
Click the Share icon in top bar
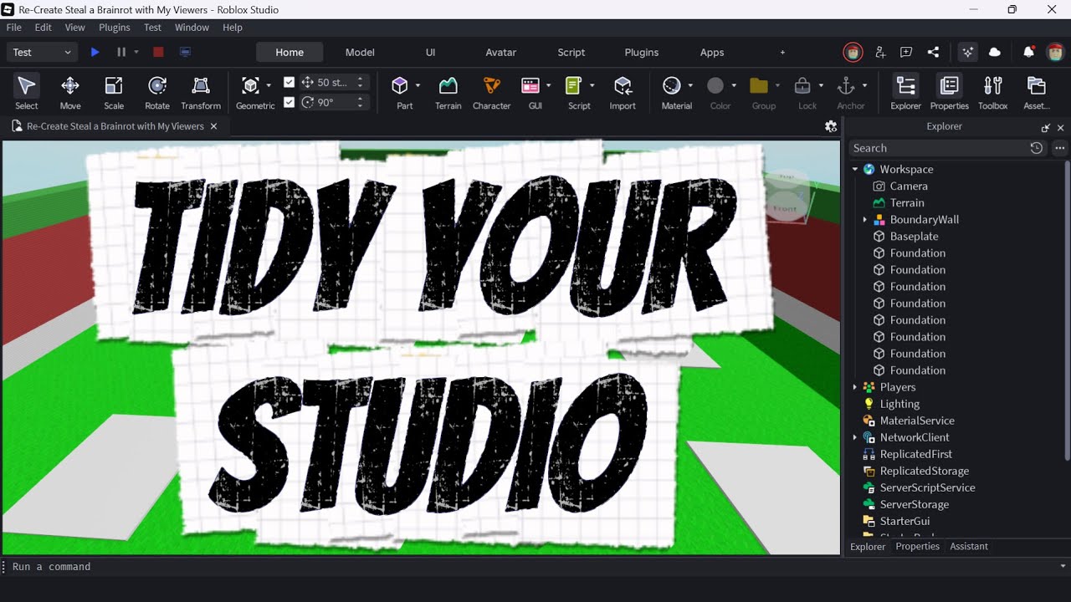pyautogui.click(x=933, y=52)
